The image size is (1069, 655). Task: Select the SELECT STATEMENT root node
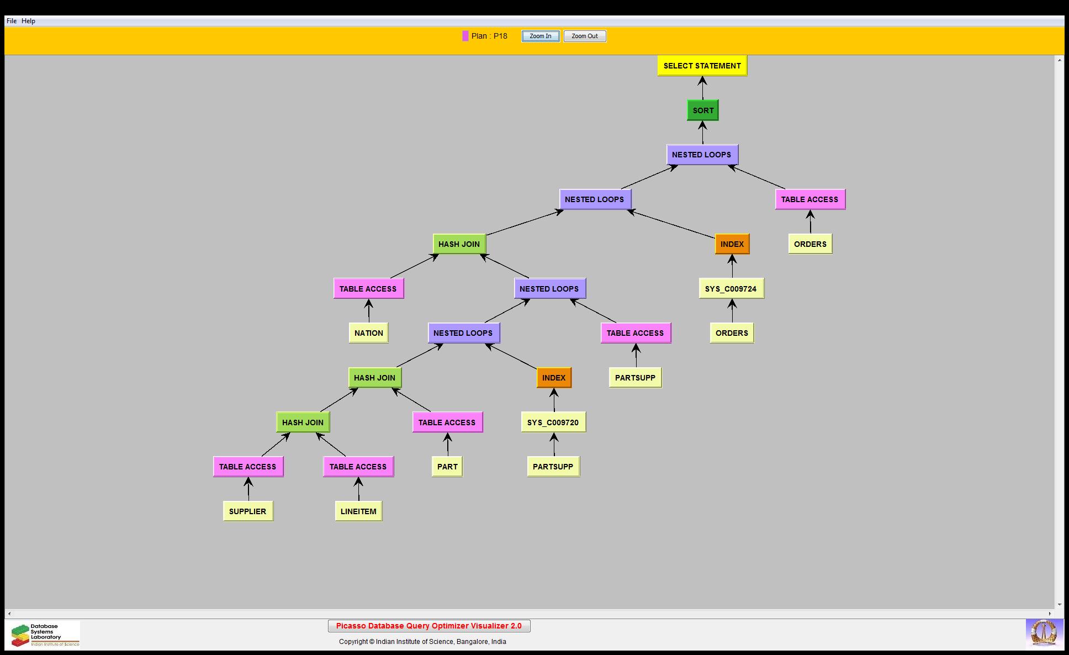pyautogui.click(x=702, y=66)
